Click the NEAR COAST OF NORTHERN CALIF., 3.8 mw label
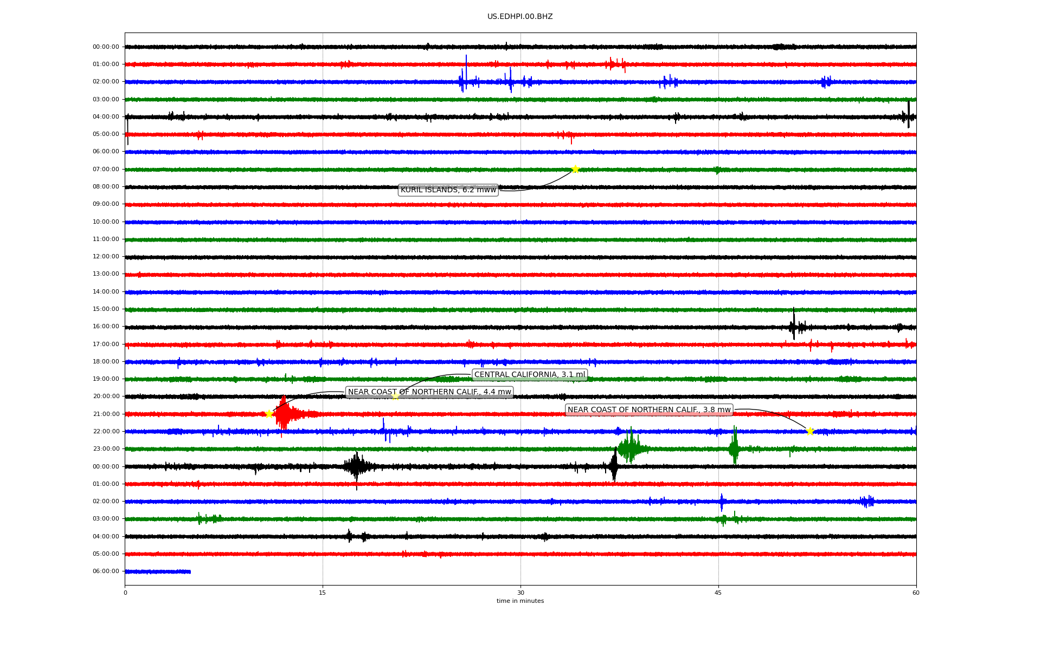The height and width of the screenshot is (650, 1041). pos(649,410)
